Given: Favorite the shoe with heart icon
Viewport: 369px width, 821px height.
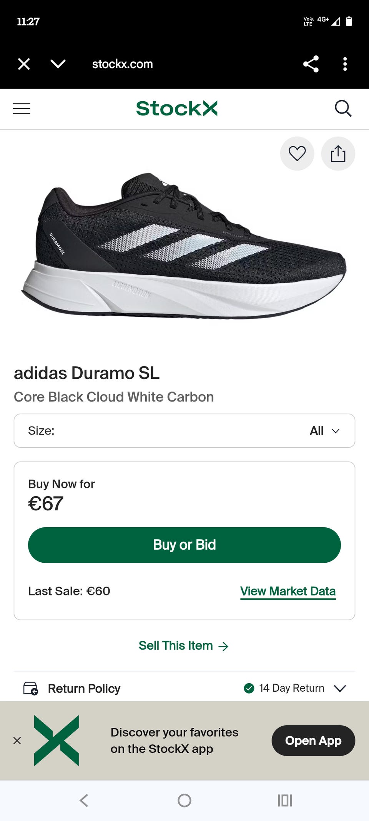Looking at the screenshot, I should coord(297,154).
